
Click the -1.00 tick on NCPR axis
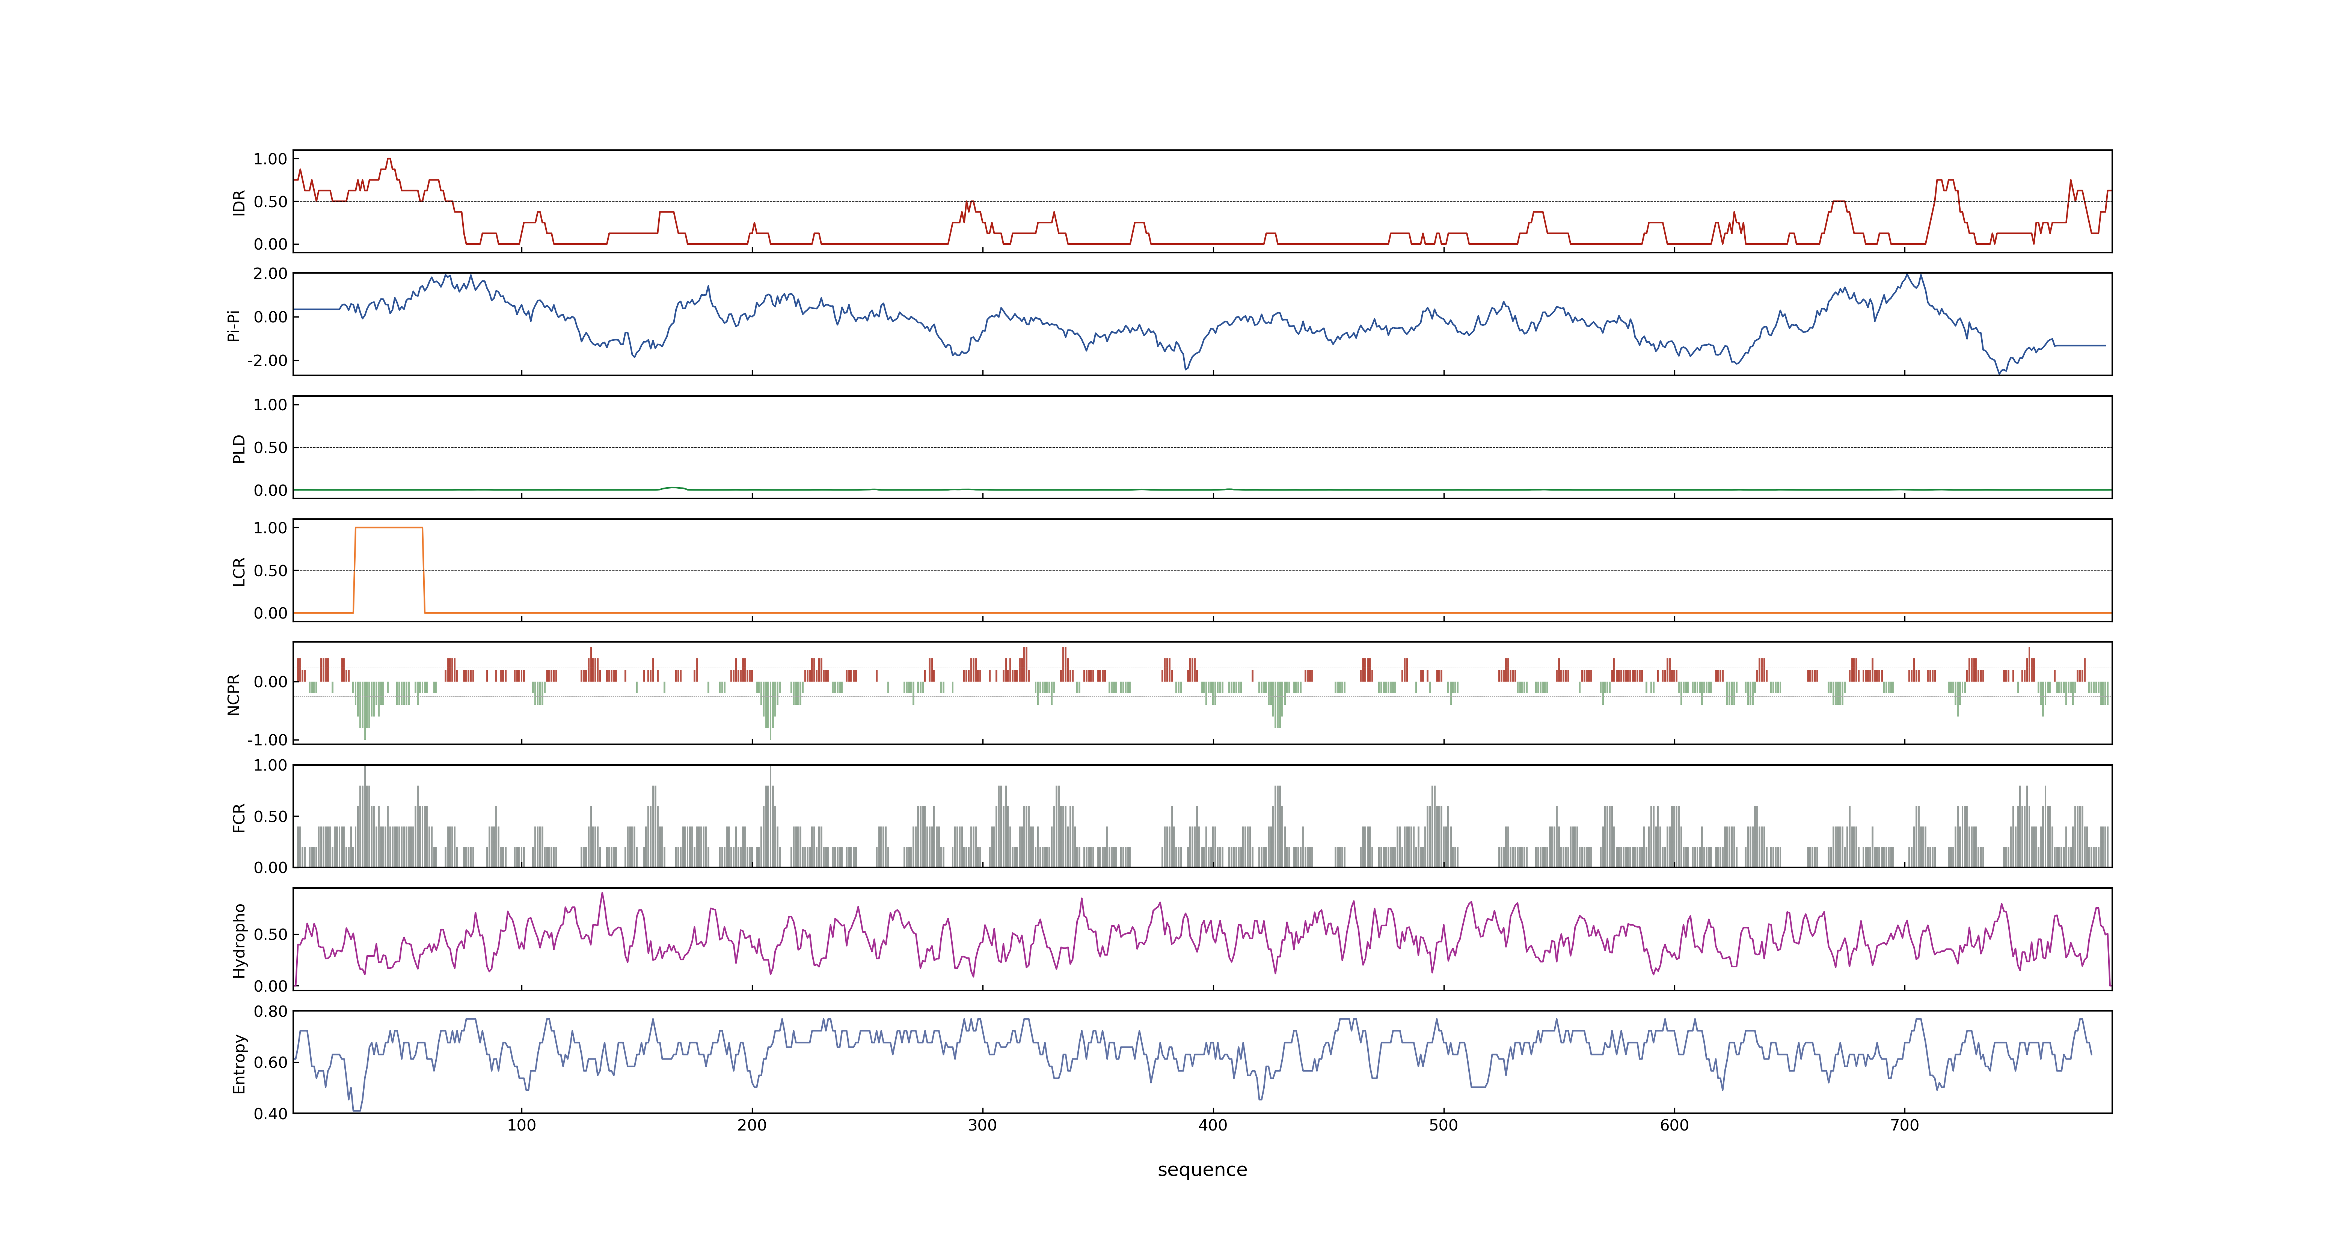click(267, 739)
